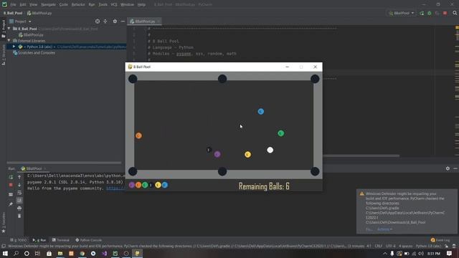Open the TODO tool window
This screenshot has width=459, height=258.
pos(18,240)
